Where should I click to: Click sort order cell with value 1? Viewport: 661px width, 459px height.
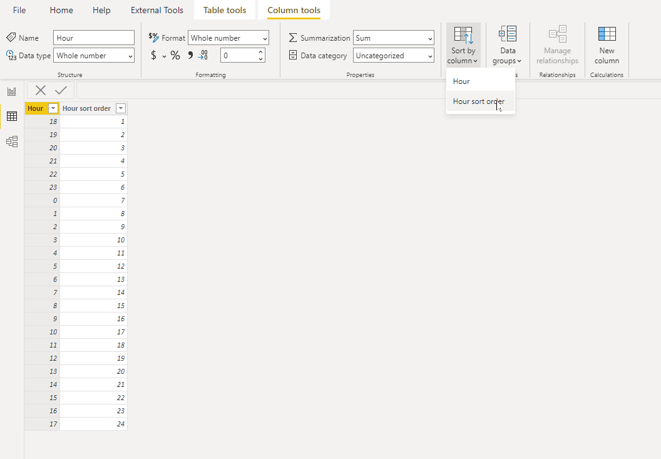94,121
